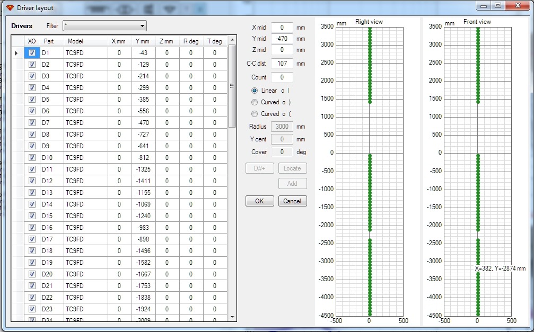Click the X=382, Y=-2874 mm coordinate readout
The image size is (534, 332).
coord(500,268)
